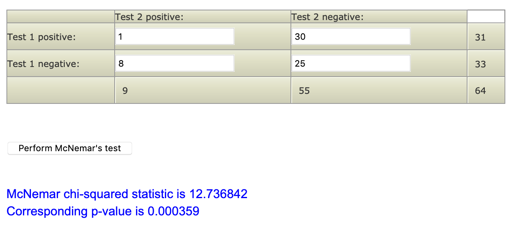
Task: Click the row total showing 31
Action: 480,37
